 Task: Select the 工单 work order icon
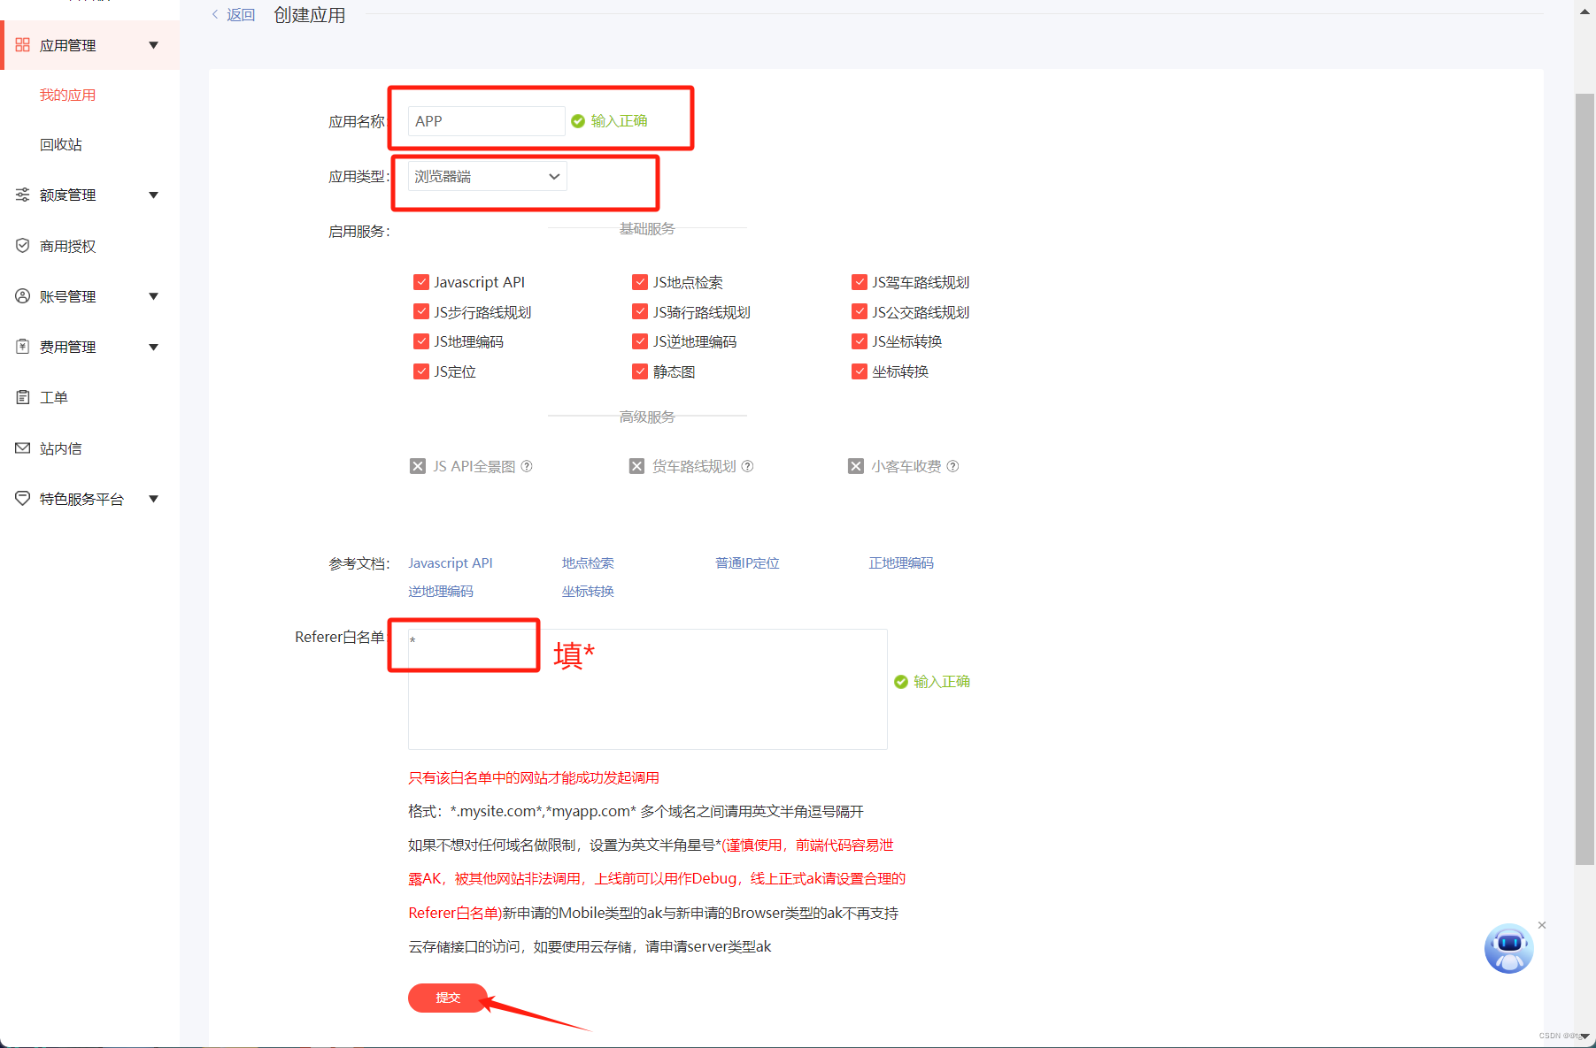[x=22, y=396]
